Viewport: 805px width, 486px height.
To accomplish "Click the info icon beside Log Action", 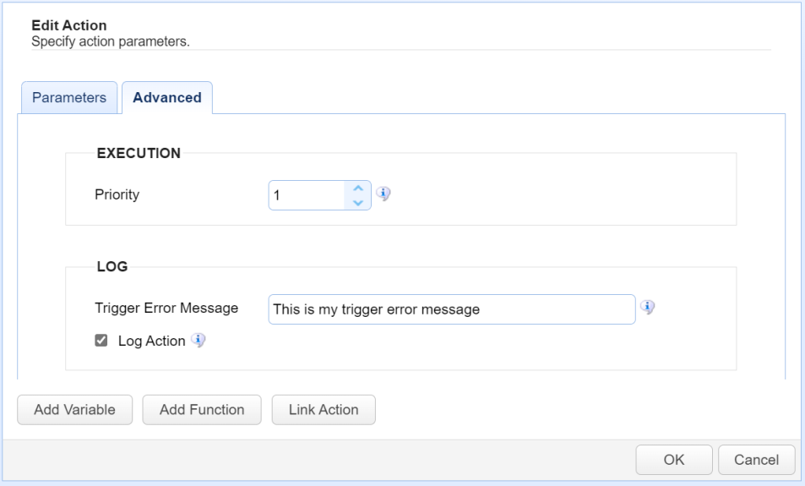I will (199, 341).
